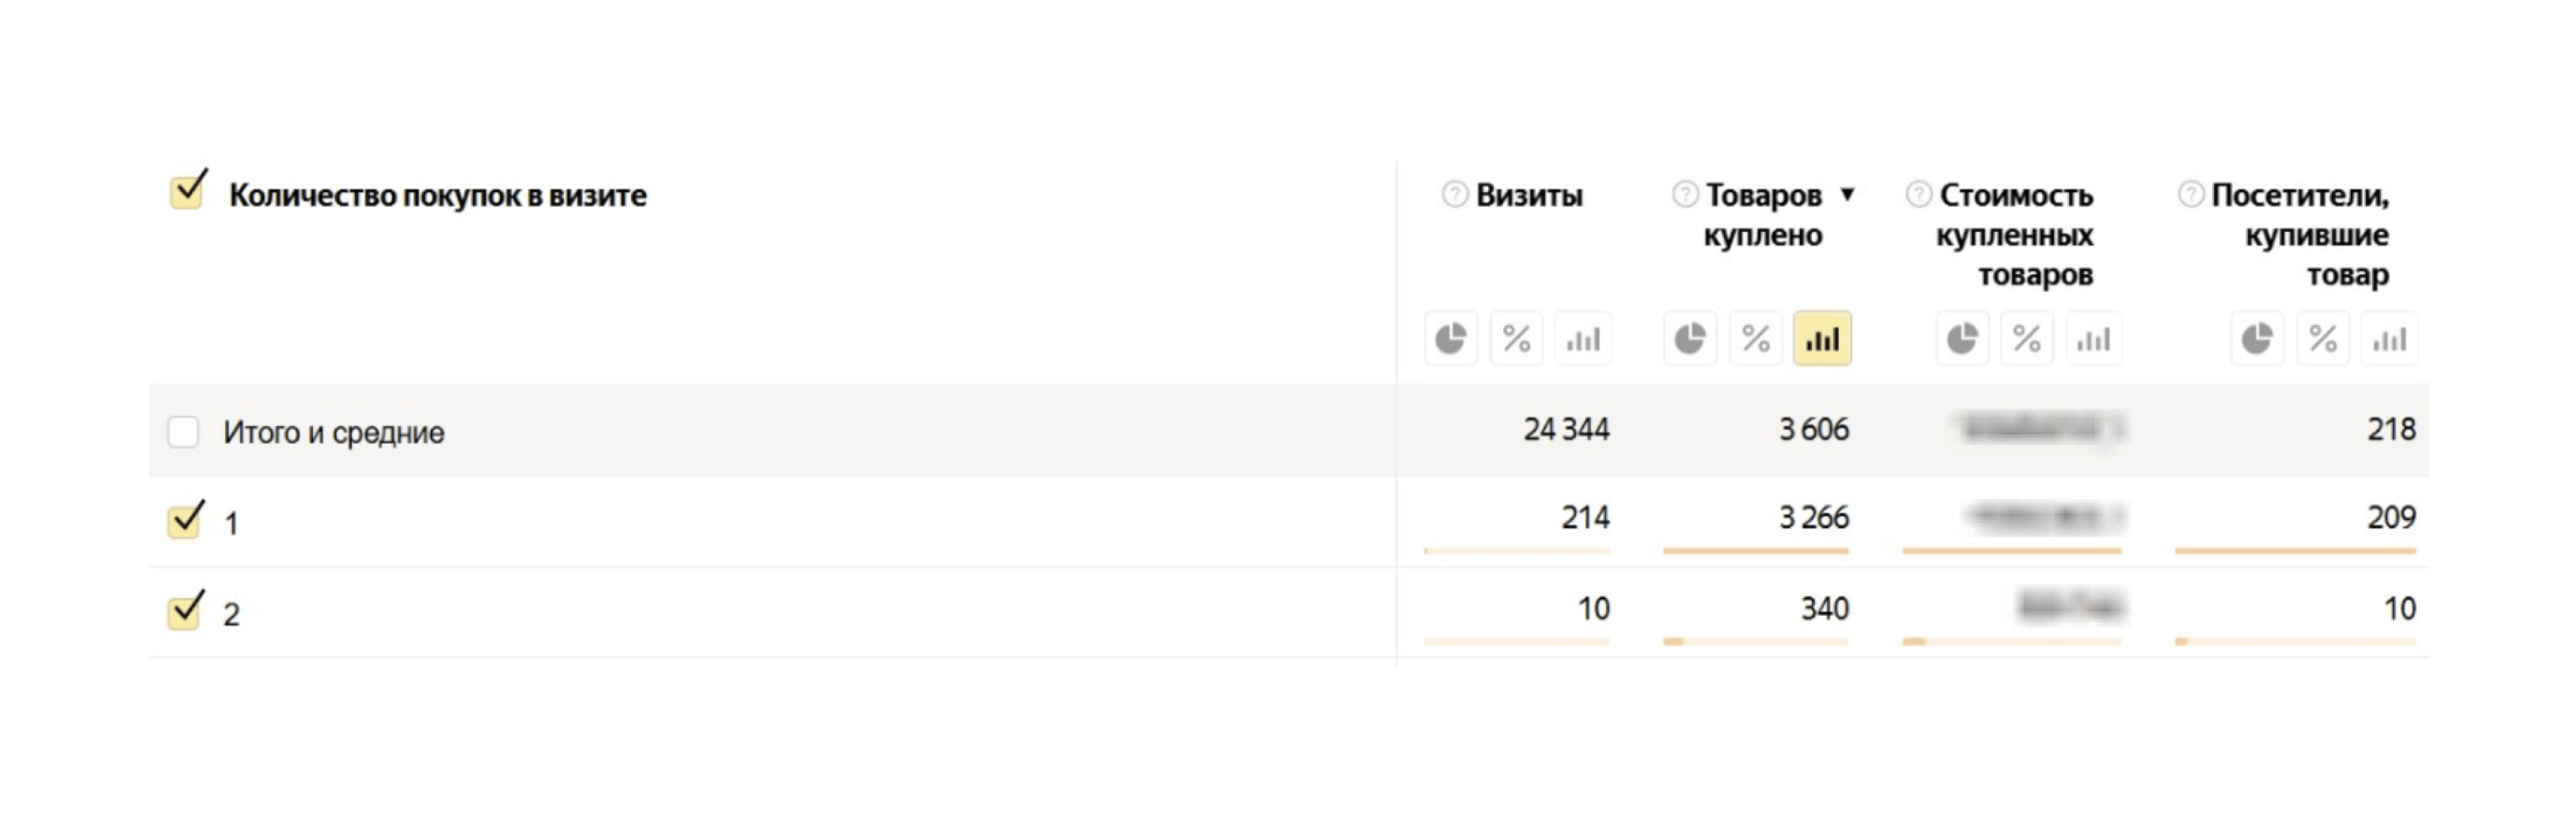Screen dimensions: 2576x815
Task: Click help icon beside Стоимость купленных товаров
Action: point(1918,194)
